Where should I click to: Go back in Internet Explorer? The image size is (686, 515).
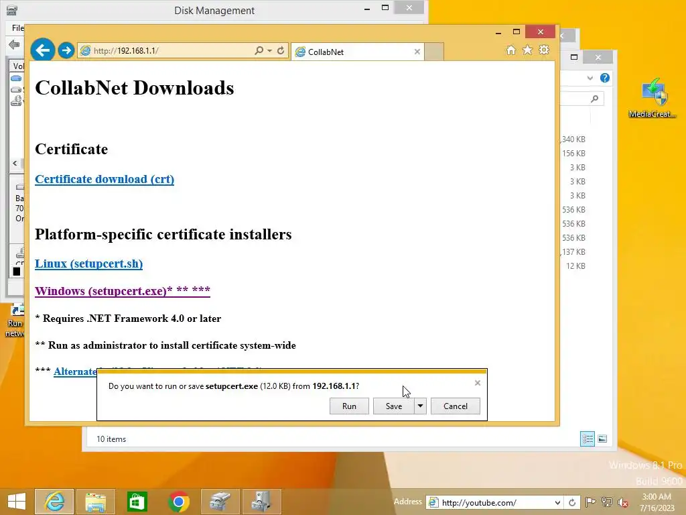[42, 50]
